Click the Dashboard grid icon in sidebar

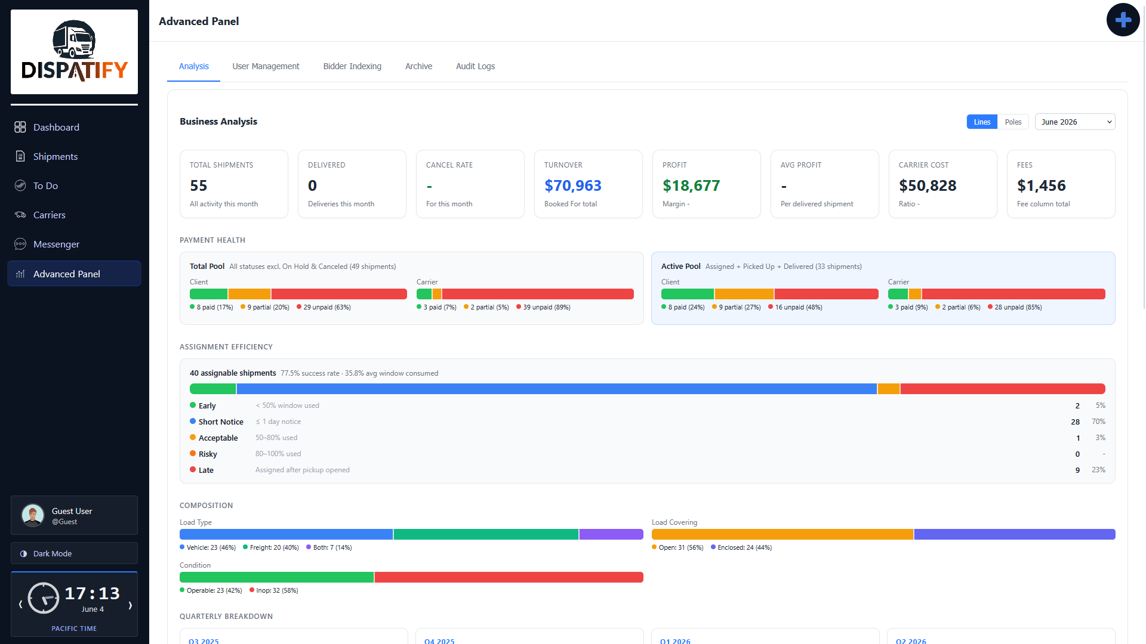pos(20,127)
